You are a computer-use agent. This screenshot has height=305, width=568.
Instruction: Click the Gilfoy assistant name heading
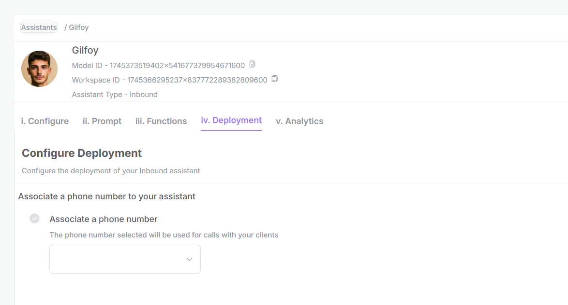[x=85, y=50]
